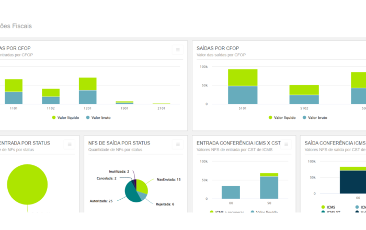Select the blue segment of bar 1102

(51, 100)
